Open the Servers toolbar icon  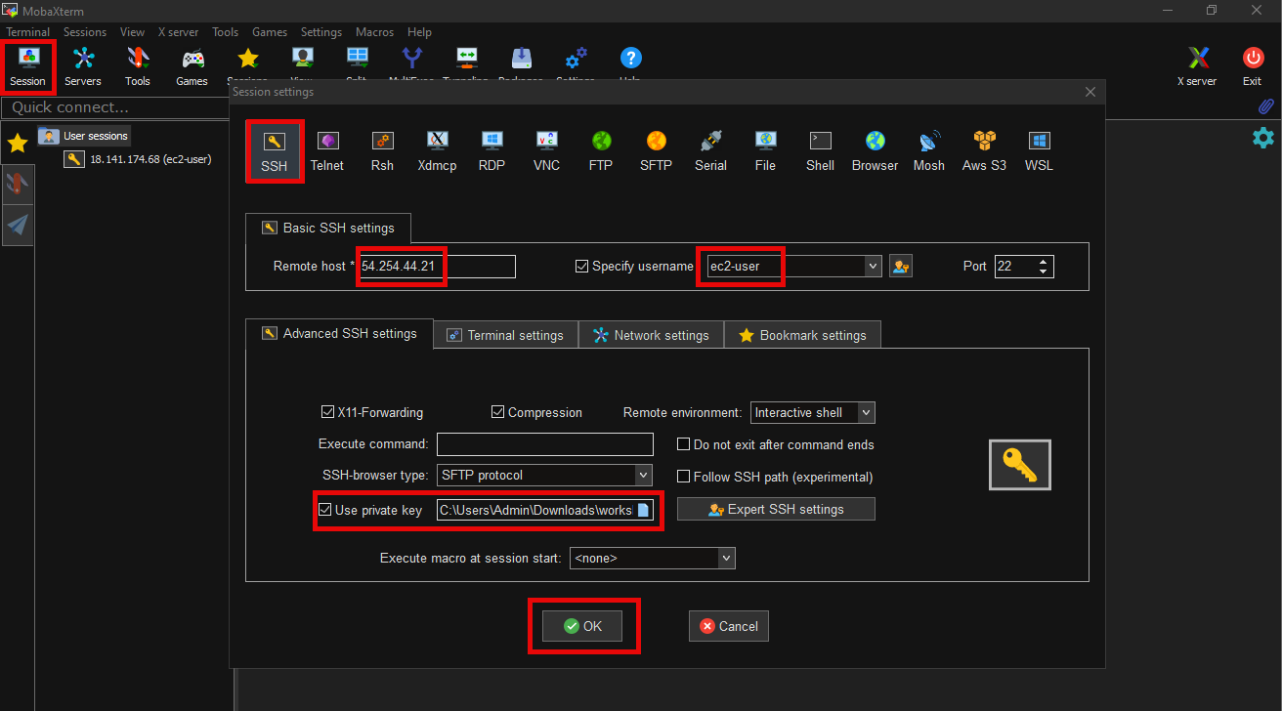[x=83, y=64]
